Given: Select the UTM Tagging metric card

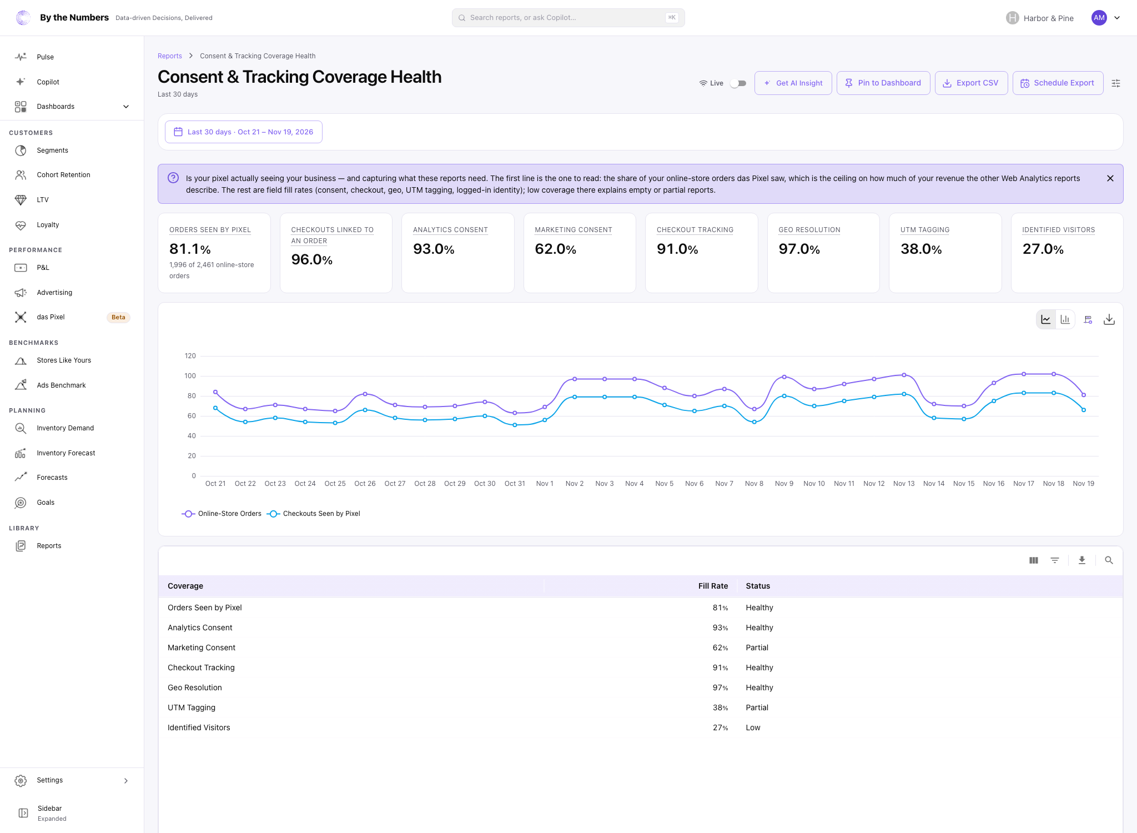Looking at the screenshot, I should [945, 253].
